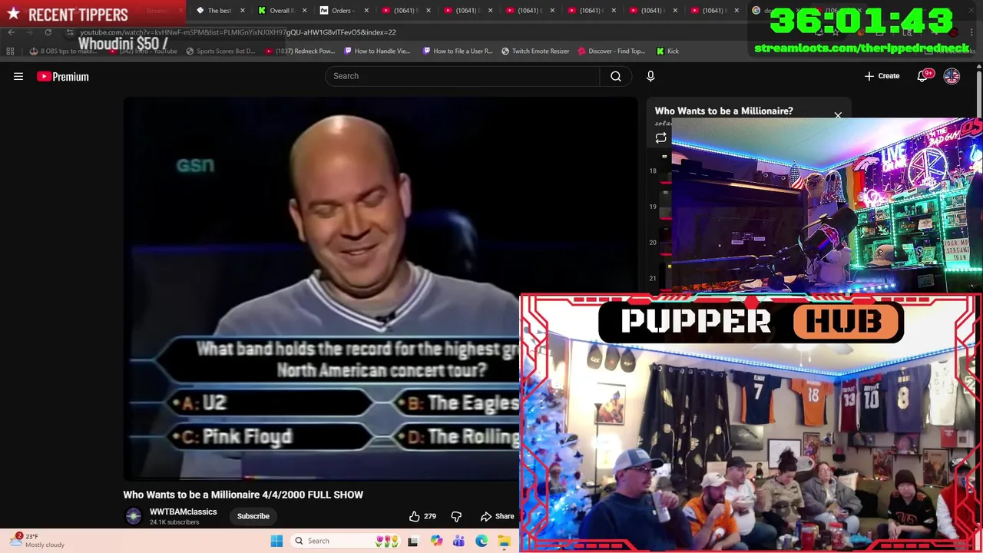Open the account avatar menu

952,76
